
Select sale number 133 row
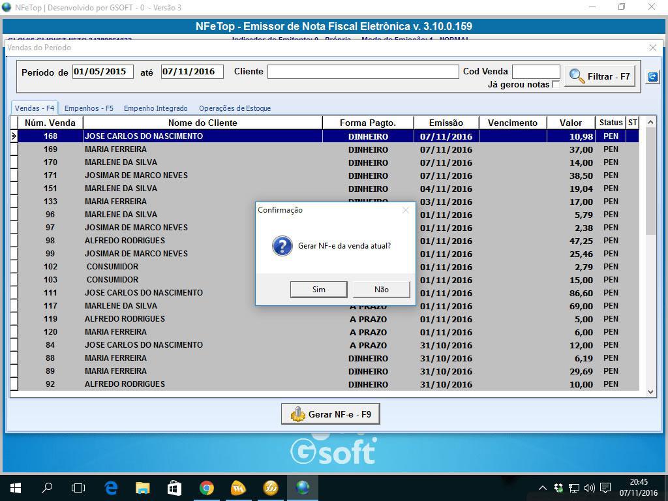(328, 202)
